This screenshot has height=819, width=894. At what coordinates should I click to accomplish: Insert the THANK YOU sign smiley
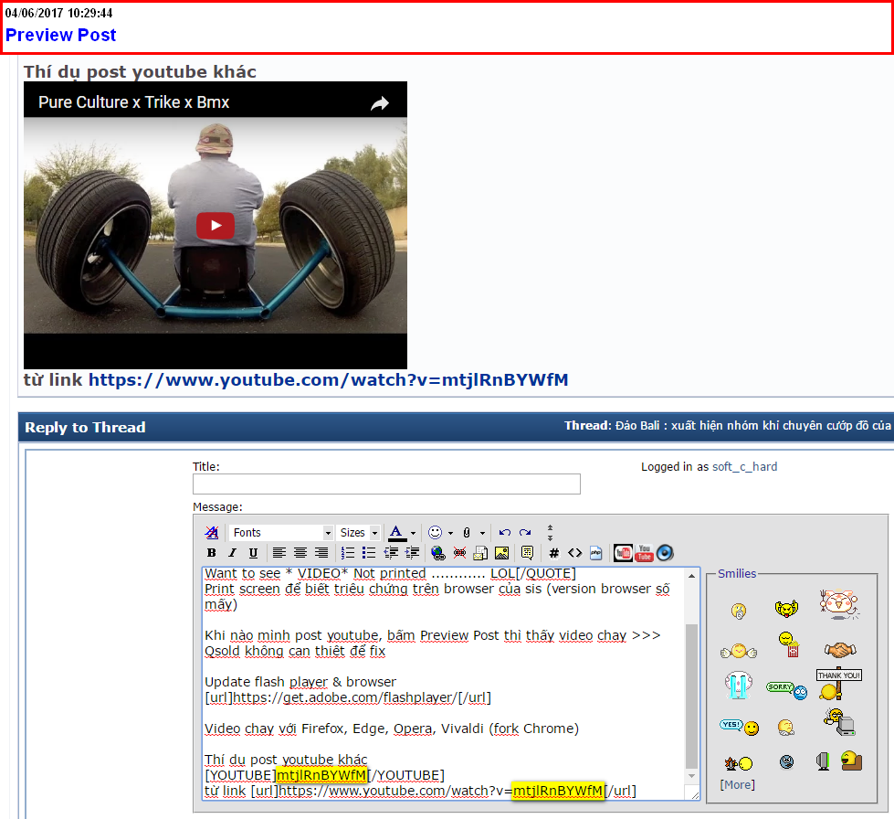click(x=837, y=682)
